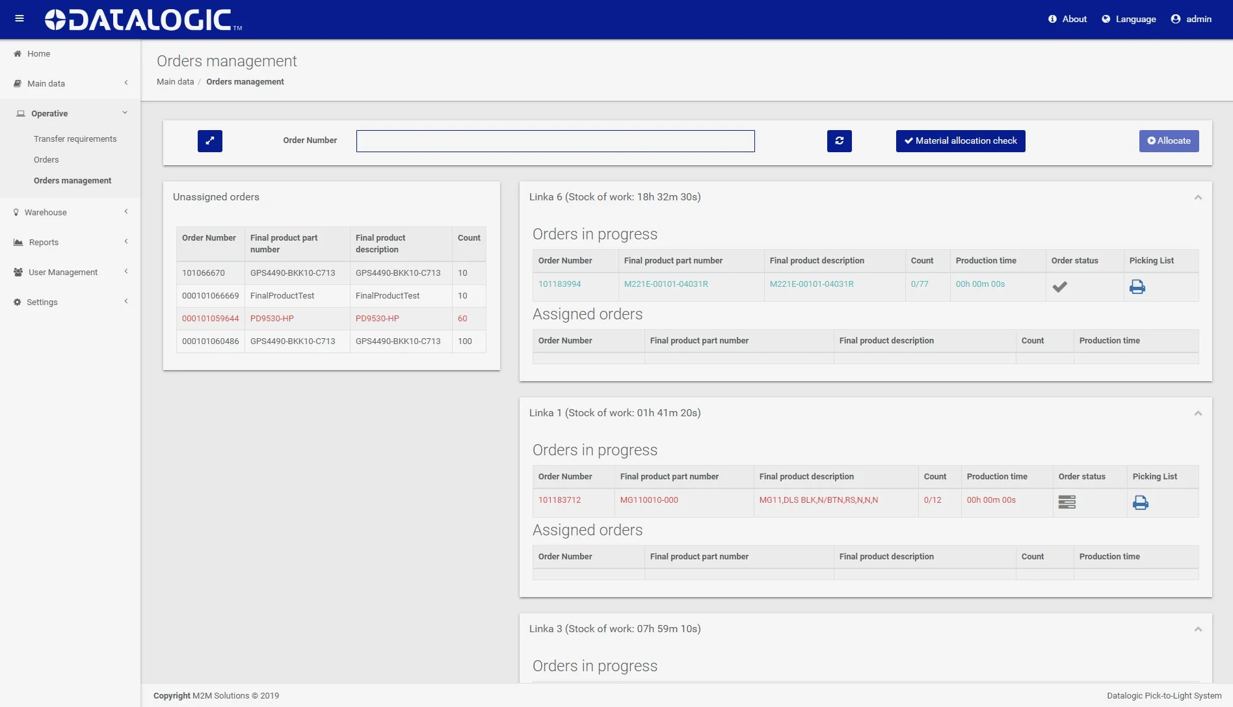
Task: Print picking list for order 101183994
Action: [x=1137, y=287]
